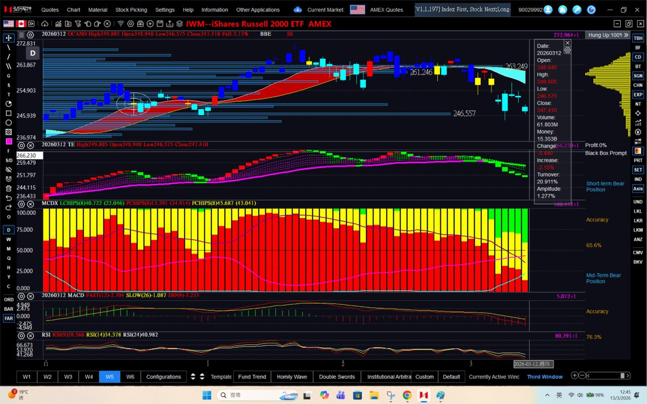Screen dimensions: 647x404
Task: Click the wifi signal toolbar icon
Action: tap(121, 24)
